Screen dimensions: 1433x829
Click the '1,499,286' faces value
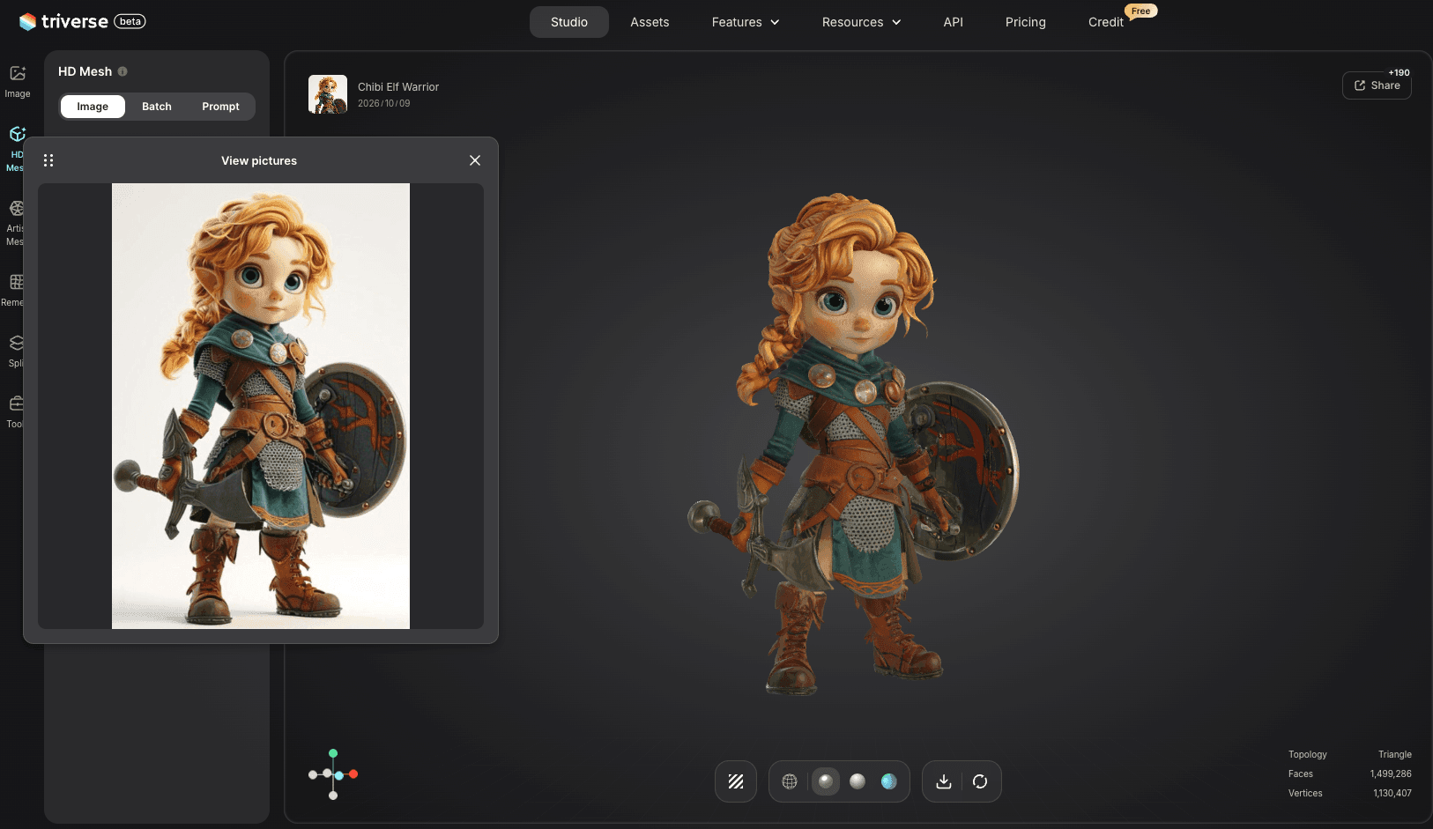[1391, 774]
